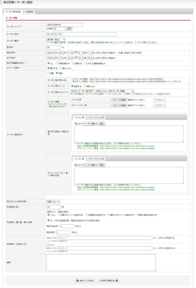
Task: Select 対象会員のみ radio option
Action: pyautogui.click(x=57, y=63)
